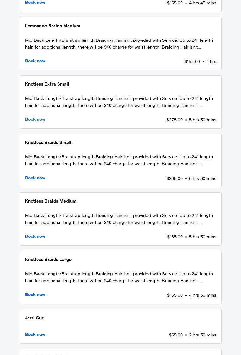The image size is (241, 355).
Task: Book now for Knotless Braids Small
Action: click(35, 178)
